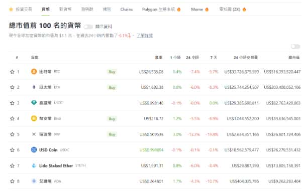The image size is (307, 192).
Task: Click the USD Coin logo icon
Action: (x=34, y=150)
